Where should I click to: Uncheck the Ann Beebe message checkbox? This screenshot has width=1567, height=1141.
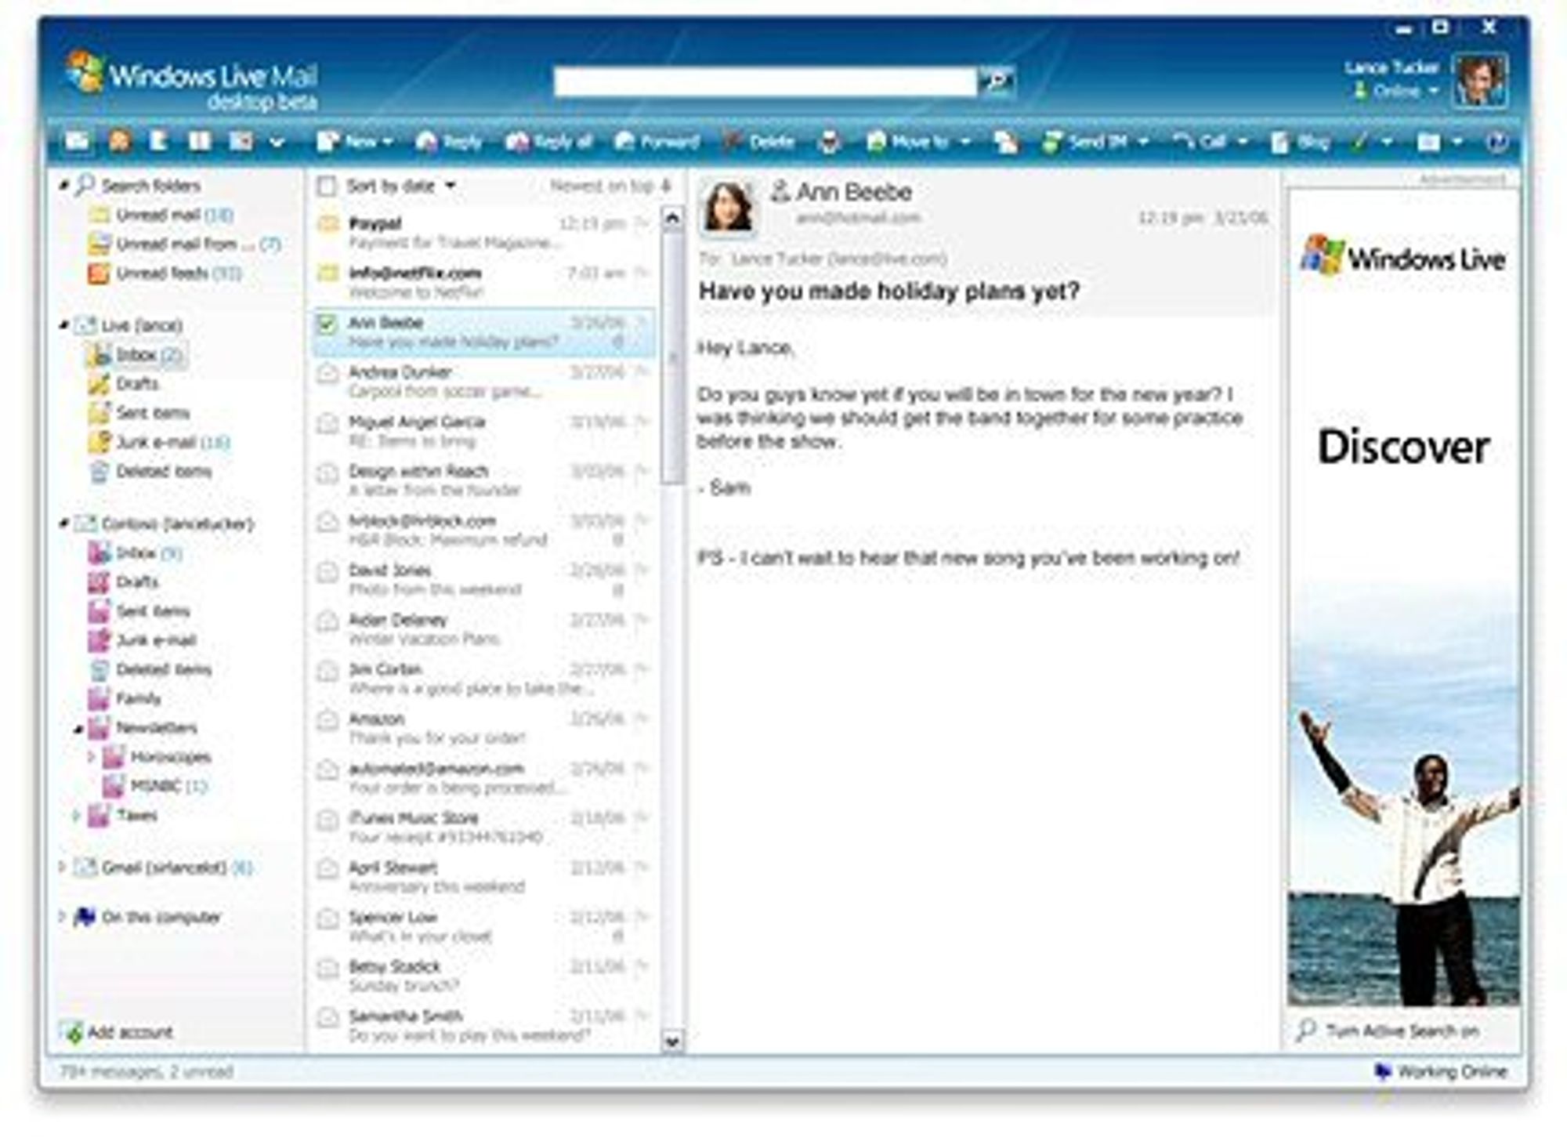coord(326,323)
